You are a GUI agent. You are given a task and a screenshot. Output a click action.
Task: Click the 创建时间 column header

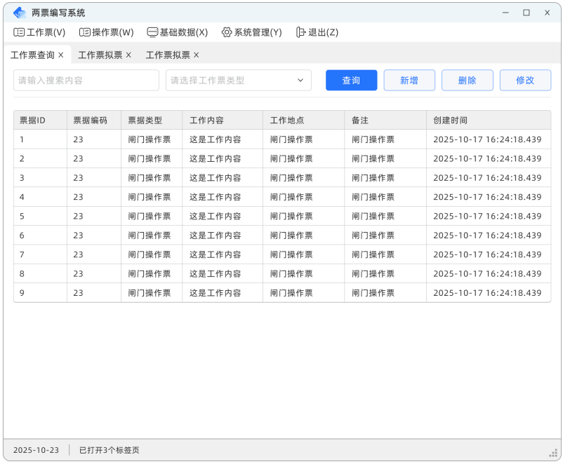tap(489, 120)
